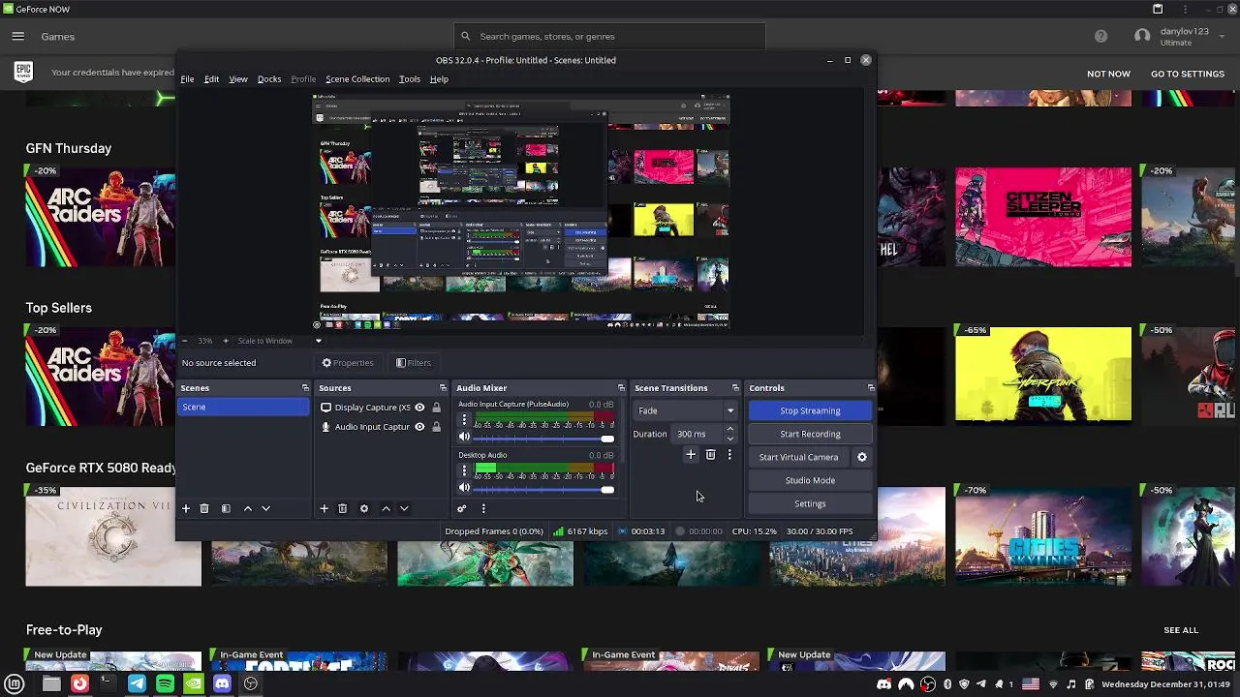1240x697 pixels.
Task: Select Scene in Scenes list
Action: (x=243, y=407)
